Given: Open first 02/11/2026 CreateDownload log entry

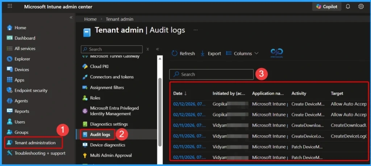Looking at the screenshot, I should click(x=189, y=125).
